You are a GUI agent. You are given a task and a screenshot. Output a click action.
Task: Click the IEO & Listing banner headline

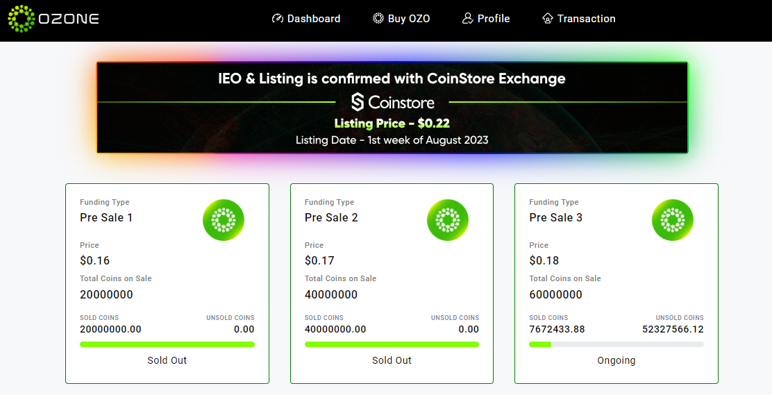coord(392,79)
